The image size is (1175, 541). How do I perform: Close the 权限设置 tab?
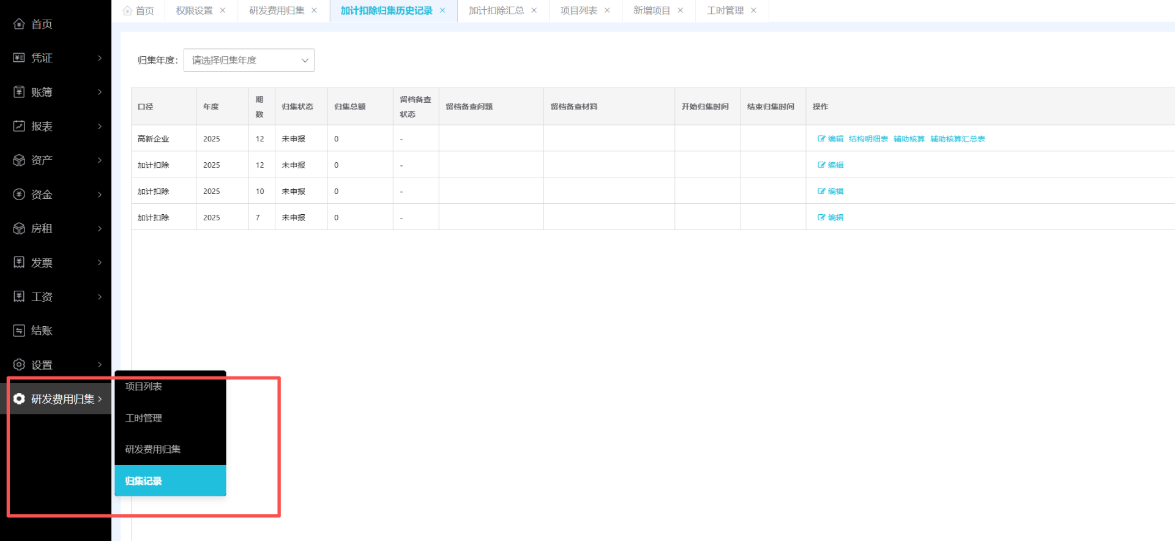223,10
